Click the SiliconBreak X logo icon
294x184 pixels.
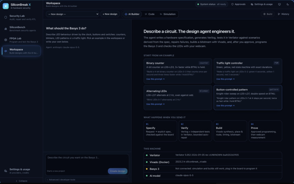[x=5, y=6]
